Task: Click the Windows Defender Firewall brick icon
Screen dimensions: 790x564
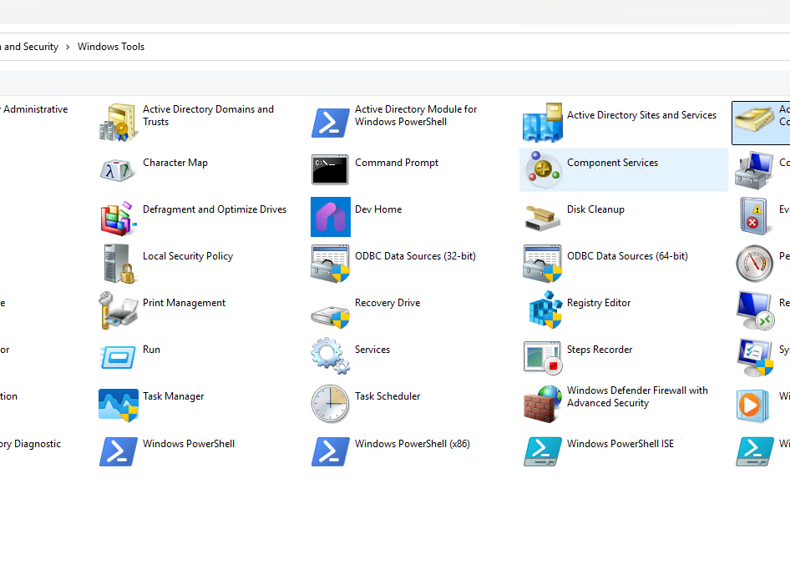Action: click(x=543, y=404)
